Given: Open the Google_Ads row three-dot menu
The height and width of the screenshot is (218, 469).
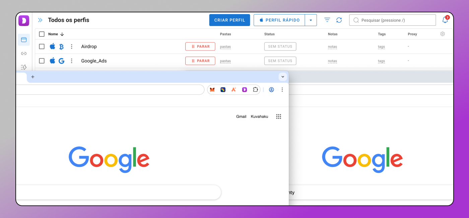Looking at the screenshot, I should coord(71,61).
